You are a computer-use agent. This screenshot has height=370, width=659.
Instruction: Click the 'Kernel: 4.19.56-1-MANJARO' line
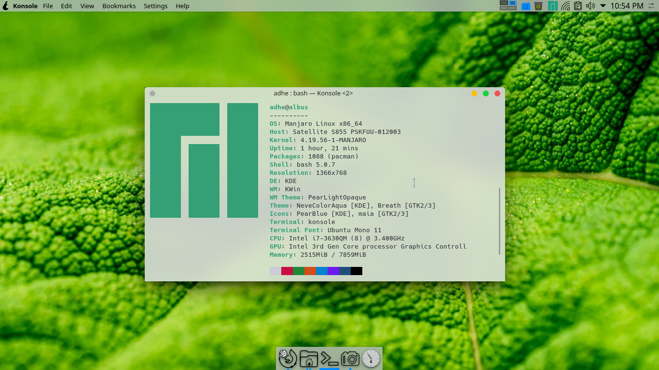317,140
